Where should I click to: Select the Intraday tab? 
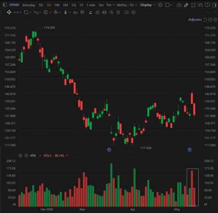click(29, 5)
